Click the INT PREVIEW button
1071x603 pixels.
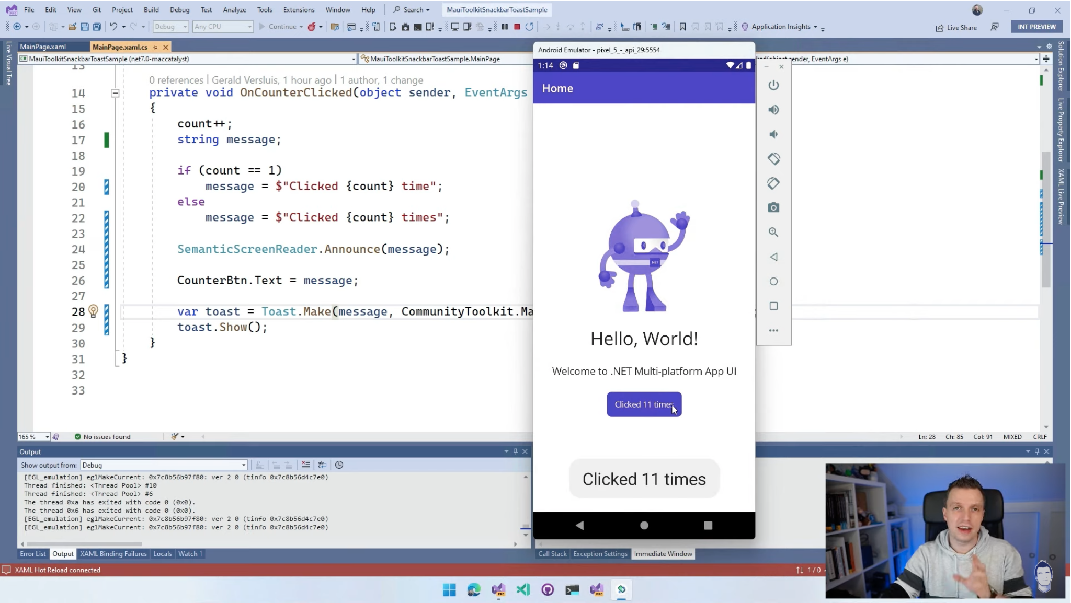[x=1036, y=27]
